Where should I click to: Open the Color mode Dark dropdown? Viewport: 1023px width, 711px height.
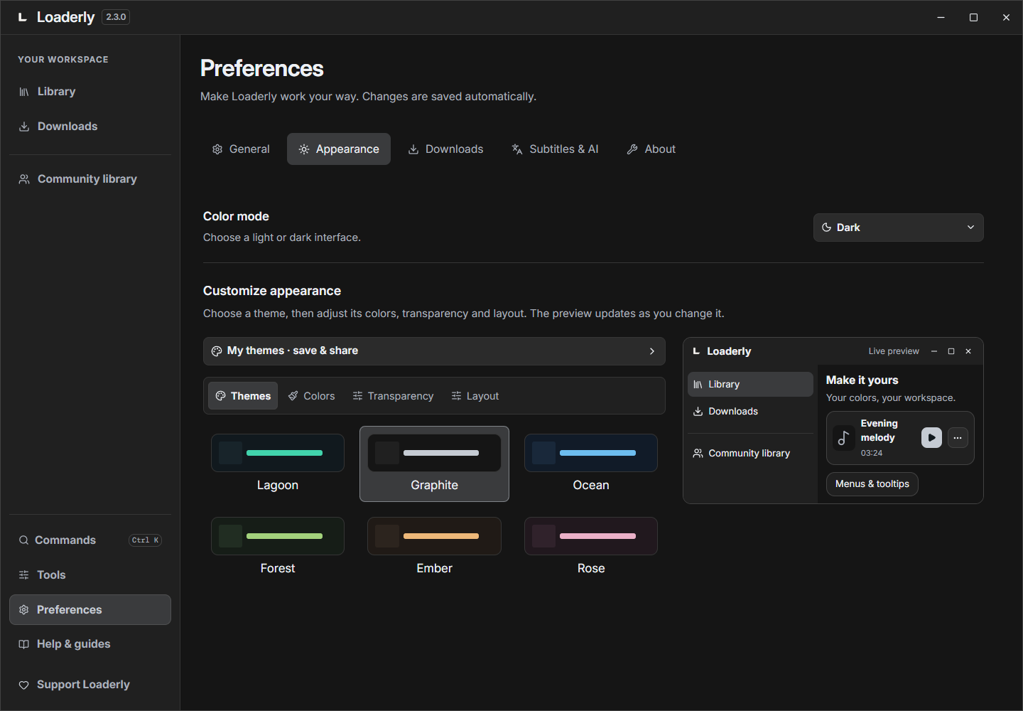point(898,228)
